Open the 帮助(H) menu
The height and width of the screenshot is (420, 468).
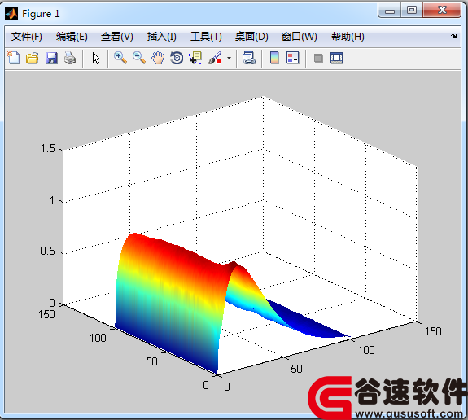point(348,37)
